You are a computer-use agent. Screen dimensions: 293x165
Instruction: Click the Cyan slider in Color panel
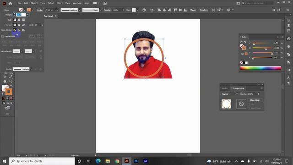point(262,43)
